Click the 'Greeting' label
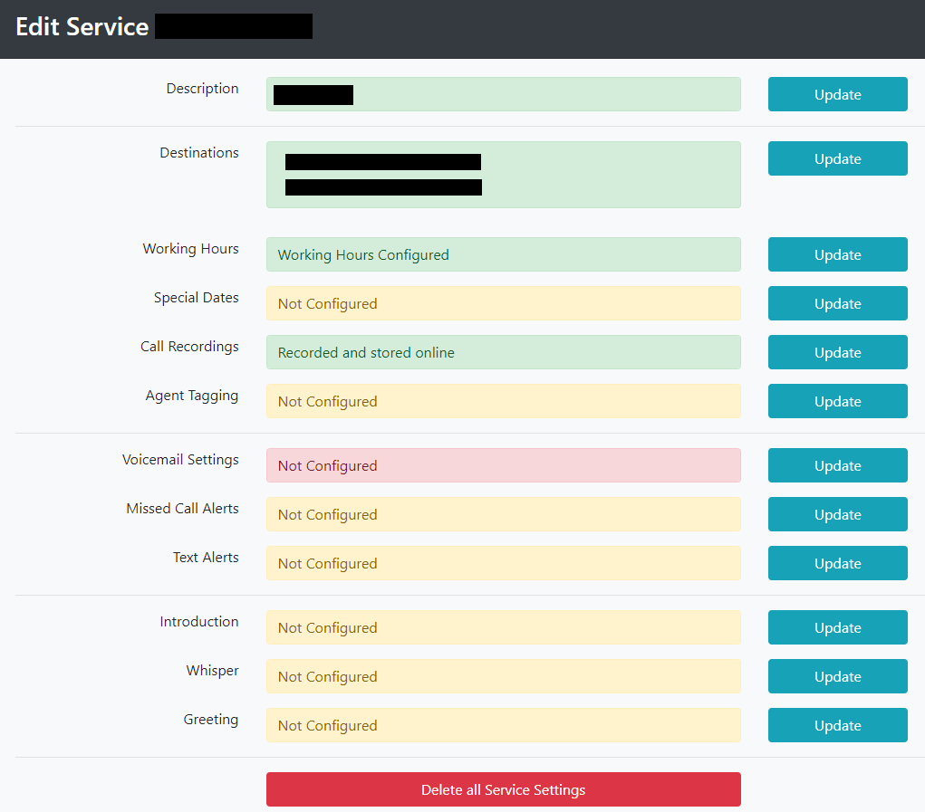 click(210, 720)
